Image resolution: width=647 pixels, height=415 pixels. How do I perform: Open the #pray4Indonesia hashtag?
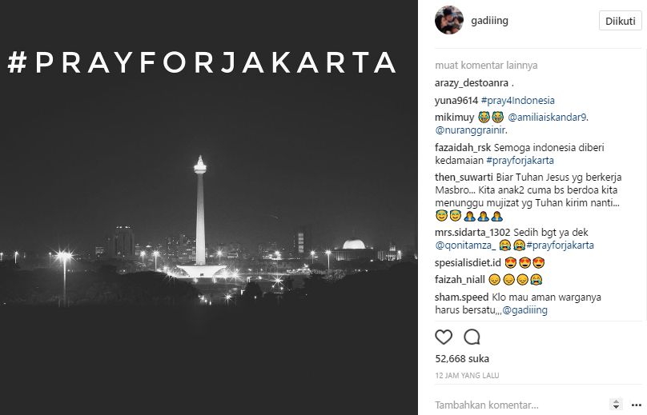[518, 101]
